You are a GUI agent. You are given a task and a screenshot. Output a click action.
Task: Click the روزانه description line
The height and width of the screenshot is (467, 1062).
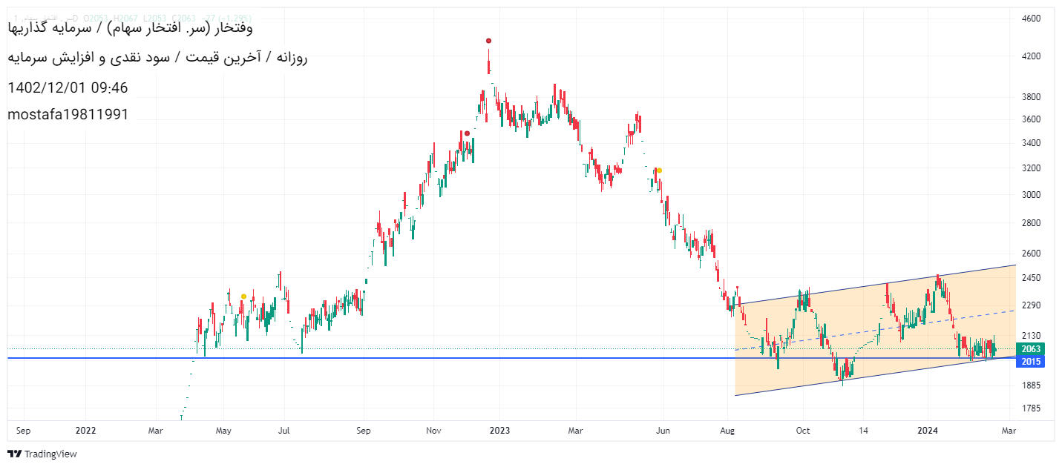point(157,58)
